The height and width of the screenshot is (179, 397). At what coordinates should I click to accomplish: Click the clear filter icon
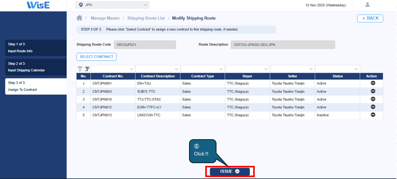click(87, 69)
